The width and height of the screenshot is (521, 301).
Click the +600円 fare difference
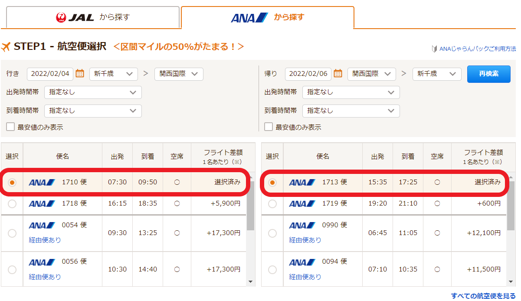(x=489, y=203)
